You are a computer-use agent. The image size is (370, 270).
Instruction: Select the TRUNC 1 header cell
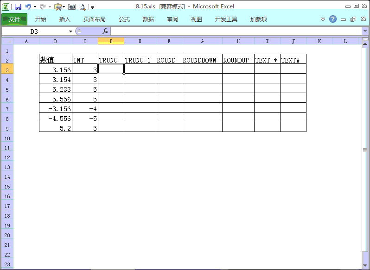[140, 59]
